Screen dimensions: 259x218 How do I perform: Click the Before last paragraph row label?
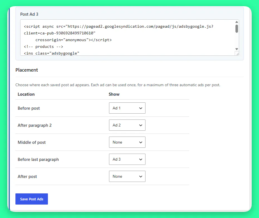pos(38,160)
